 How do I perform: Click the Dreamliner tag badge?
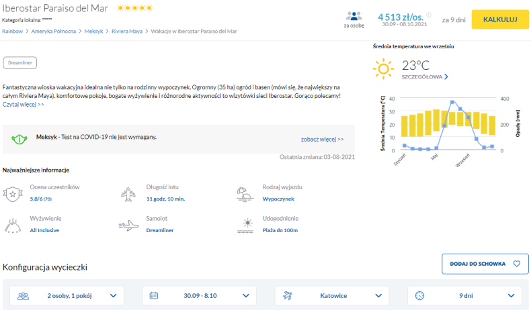(x=20, y=63)
